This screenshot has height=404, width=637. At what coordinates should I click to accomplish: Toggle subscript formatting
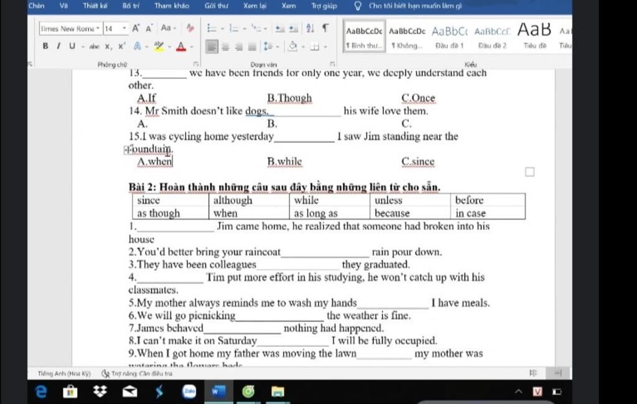point(108,47)
